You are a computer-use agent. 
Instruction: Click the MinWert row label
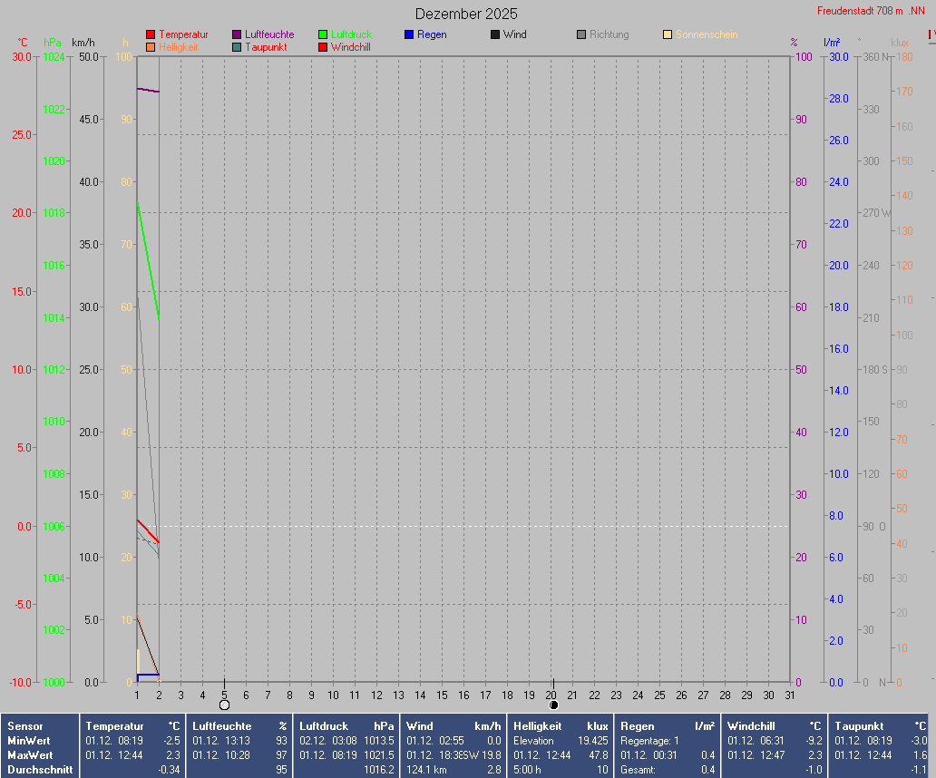tap(29, 741)
